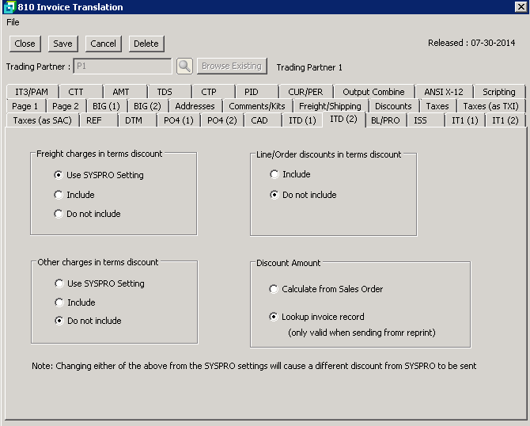Image resolution: width=530 pixels, height=426 pixels.
Task: Choose Do not include for Other charges
Action: pyautogui.click(x=59, y=321)
